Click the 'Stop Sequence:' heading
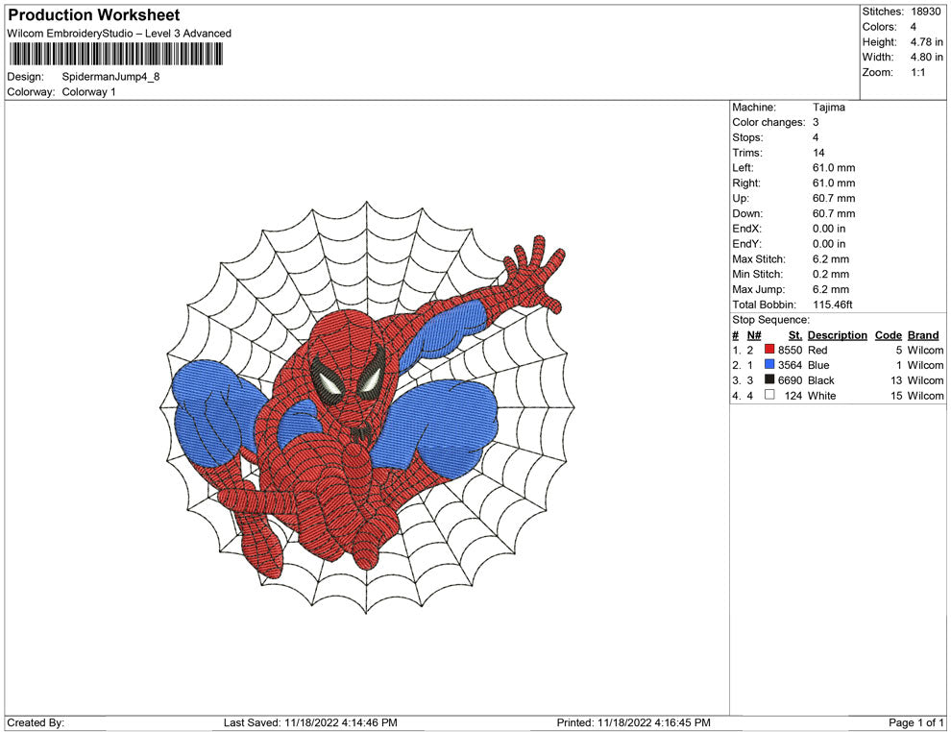The width and height of the screenshot is (951, 732). pos(770,320)
